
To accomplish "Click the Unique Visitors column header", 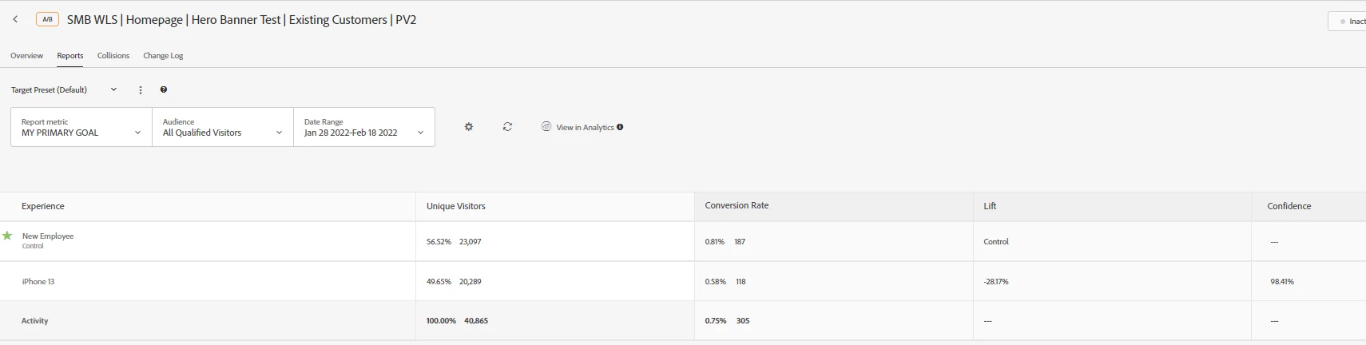I will click(x=455, y=206).
